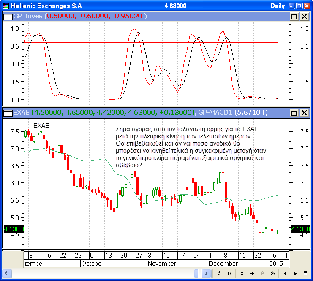Click the EXAE label on the price chart
The height and width of the screenshot is (281, 313).
(41, 126)
